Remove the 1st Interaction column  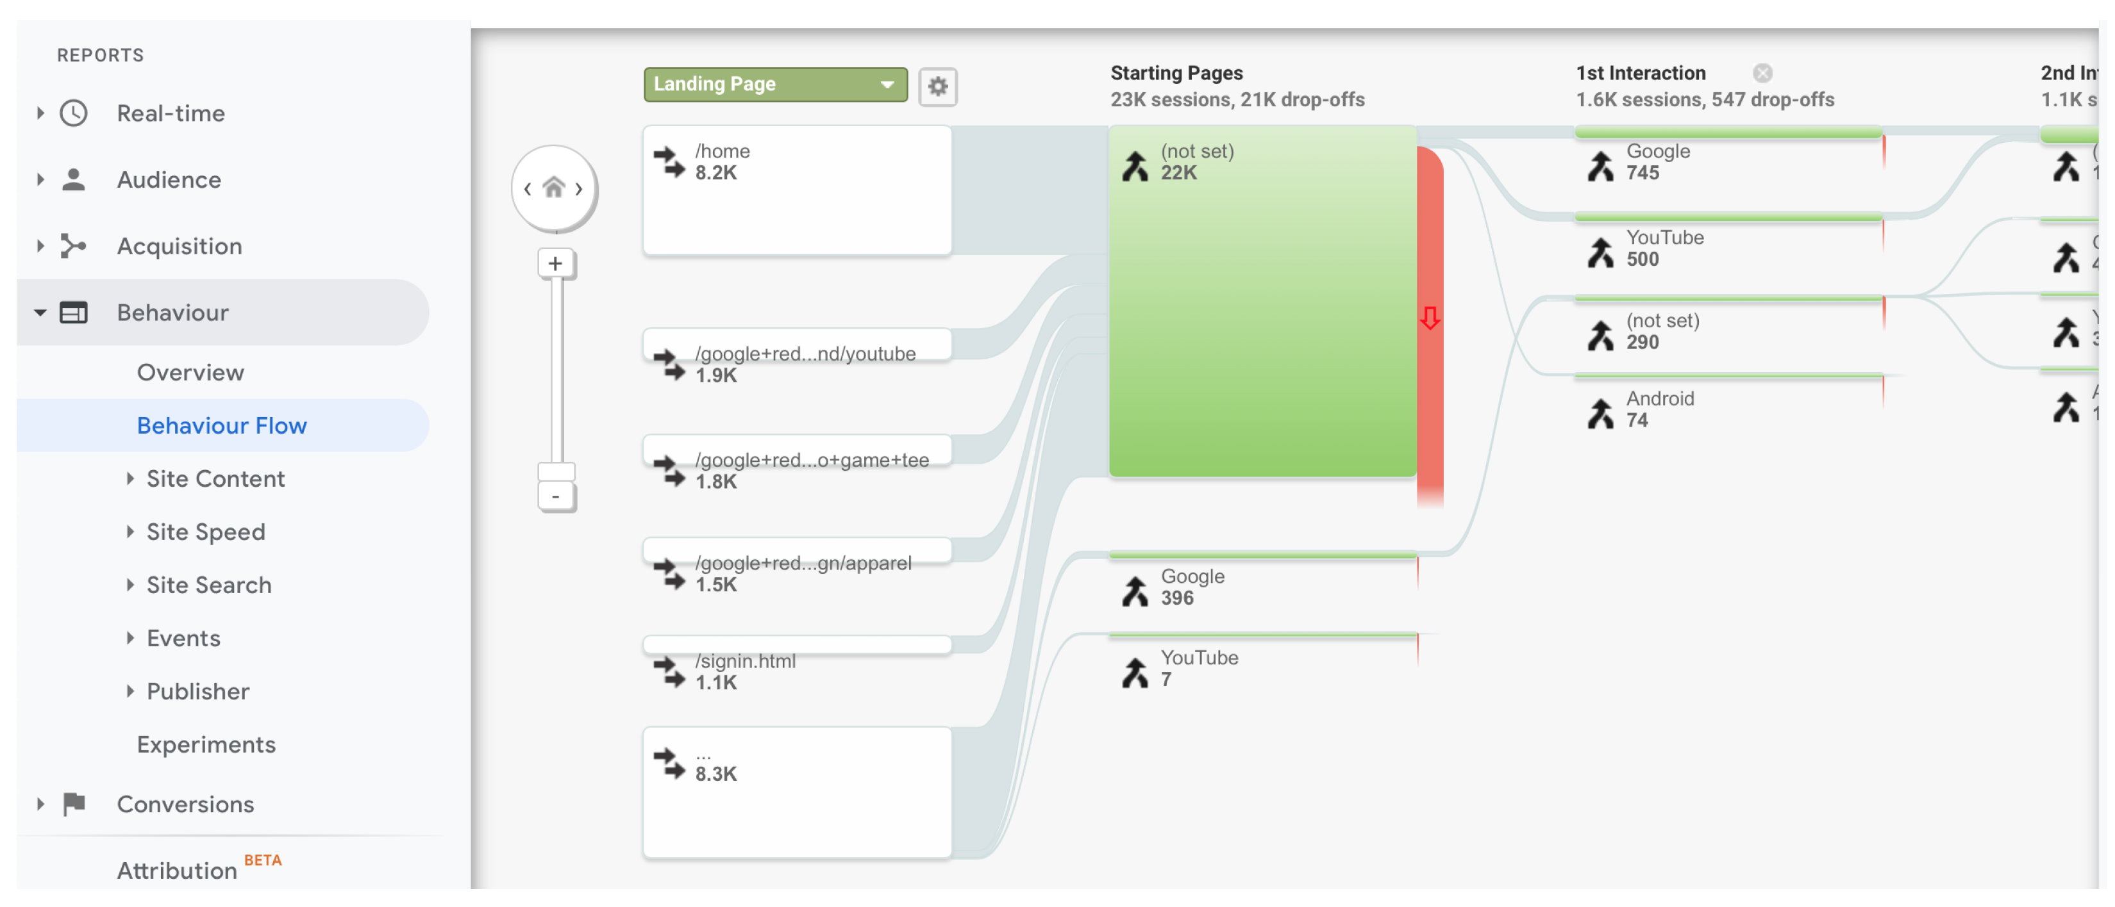[x=1762, y=73]
